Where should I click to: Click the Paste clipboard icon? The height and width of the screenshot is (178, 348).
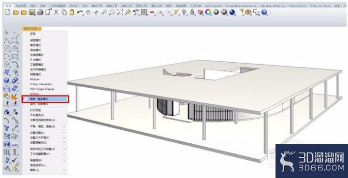pos(72,13)
